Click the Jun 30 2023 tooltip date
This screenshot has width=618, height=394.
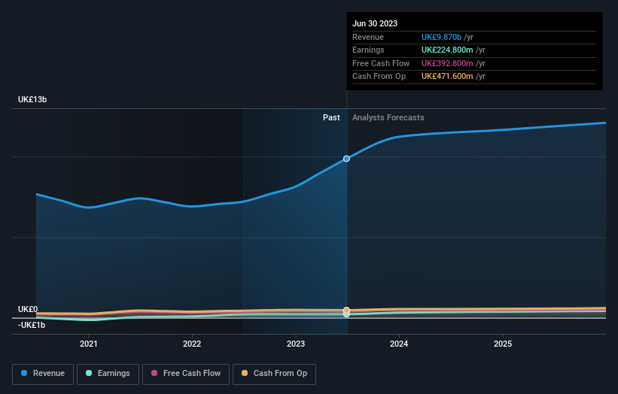pos(375,23)
